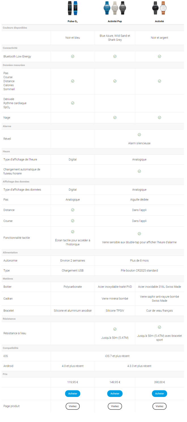Buy the Activité Pop with Acheter
The width and height of the screenshot is (187, 422).
(x=115, y=393)
